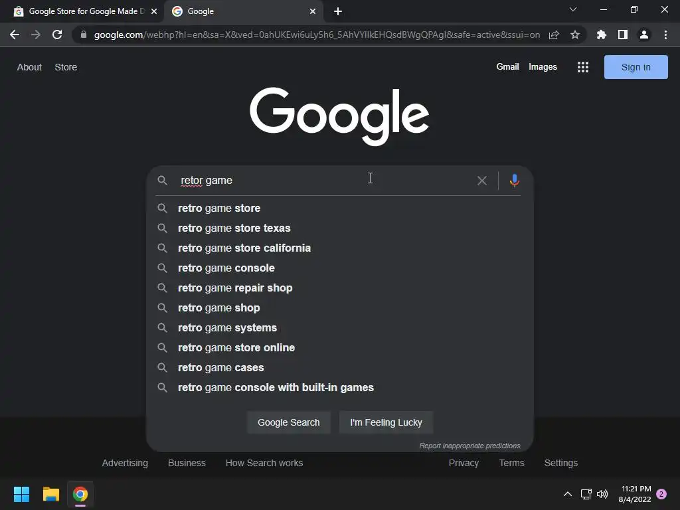Open Report inappropriate predictions link
The image size is (680, 510).
pyautogui.click(x=469, y=446)
